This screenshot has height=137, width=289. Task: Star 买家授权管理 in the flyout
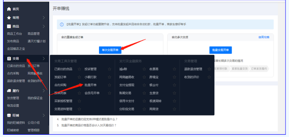coord(79,101)
